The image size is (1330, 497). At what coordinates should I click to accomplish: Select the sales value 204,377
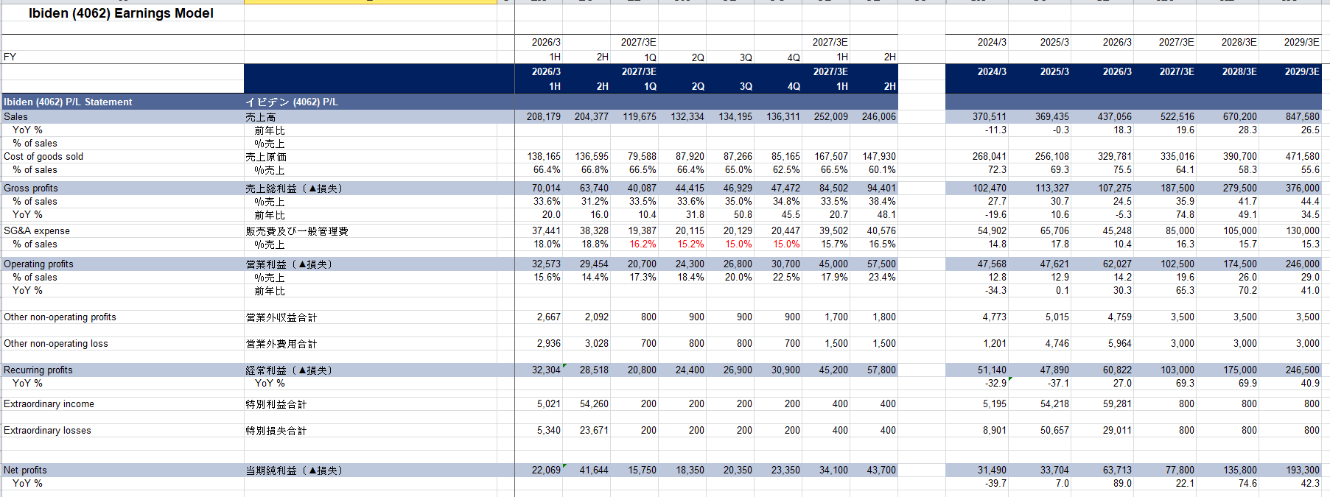[591, 116]
